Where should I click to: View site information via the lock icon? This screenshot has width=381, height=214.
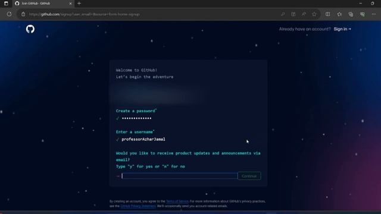coord(23,14)
